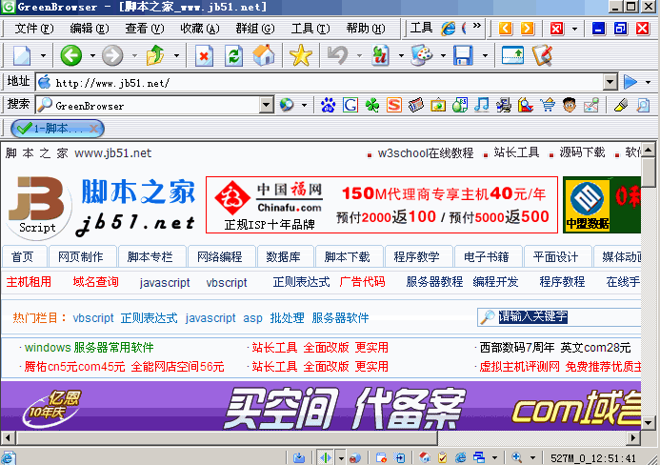Image resolution: width=660 pixels, height=465 pixels.
Task: Open Favorites with the yellow star icon
Action: [301, 55]
